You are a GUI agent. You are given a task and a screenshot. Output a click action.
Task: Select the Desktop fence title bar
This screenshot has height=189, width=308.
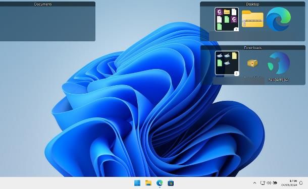point(252,4)
